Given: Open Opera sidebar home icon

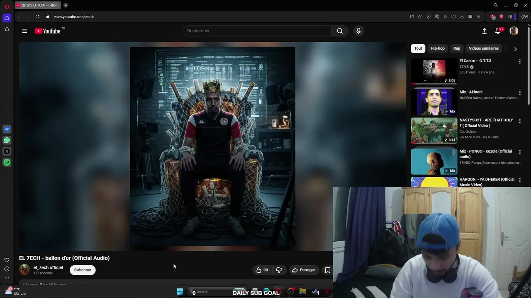Looking at the screenshot, I should (x=7, y=18).
